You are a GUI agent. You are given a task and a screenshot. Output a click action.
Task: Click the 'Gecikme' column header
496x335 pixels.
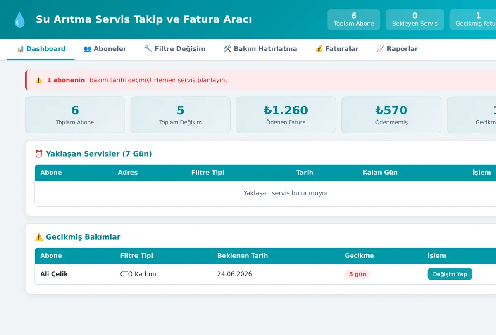click(359, 256)
